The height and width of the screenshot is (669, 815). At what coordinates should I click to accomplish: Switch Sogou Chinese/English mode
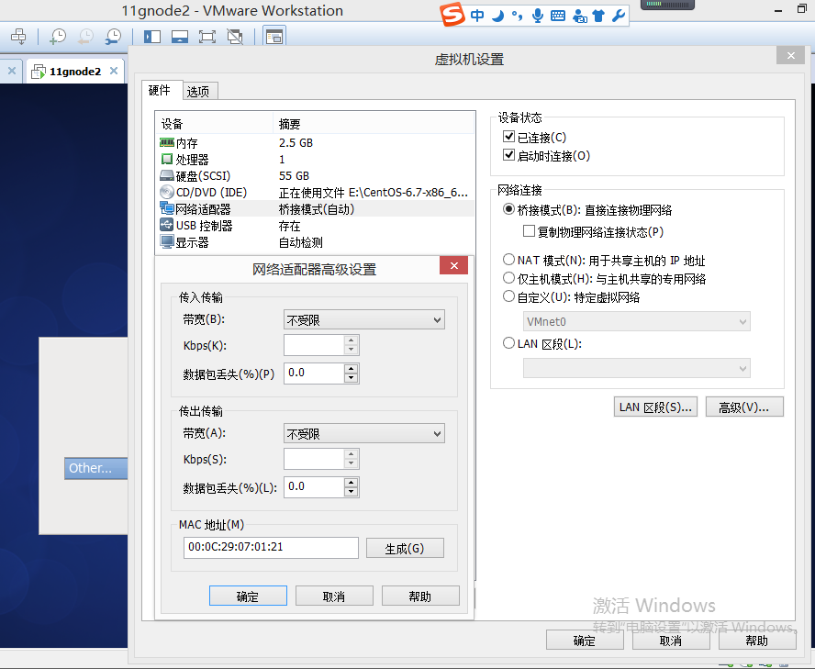point(477,16)
